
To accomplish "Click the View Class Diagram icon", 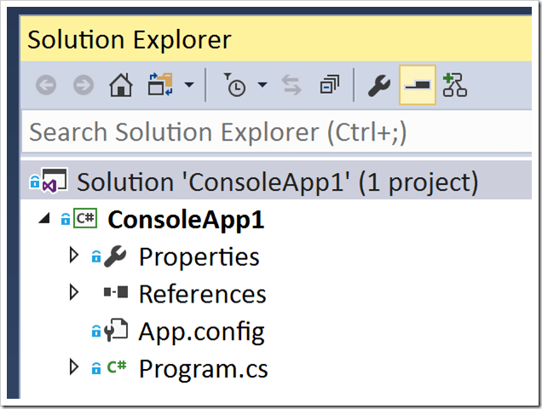I will click(455, 84).
